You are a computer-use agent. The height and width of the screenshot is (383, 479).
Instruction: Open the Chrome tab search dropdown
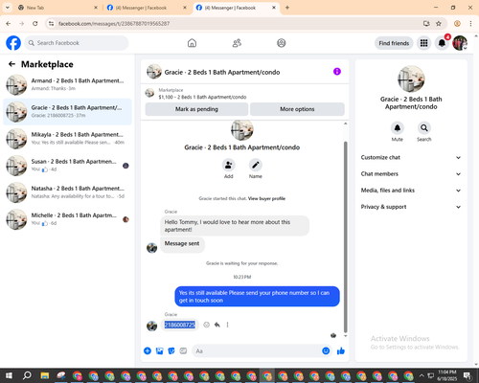[x=8, y=8]
